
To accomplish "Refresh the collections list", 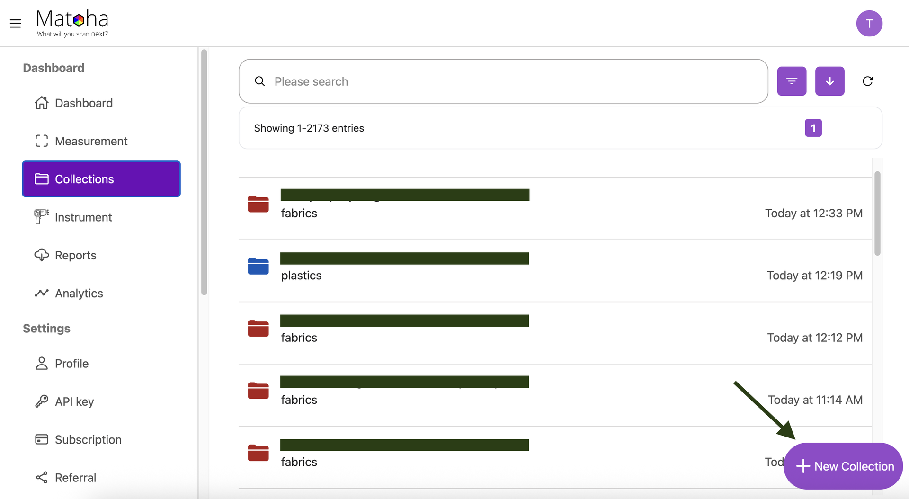I will pos(867,81).
